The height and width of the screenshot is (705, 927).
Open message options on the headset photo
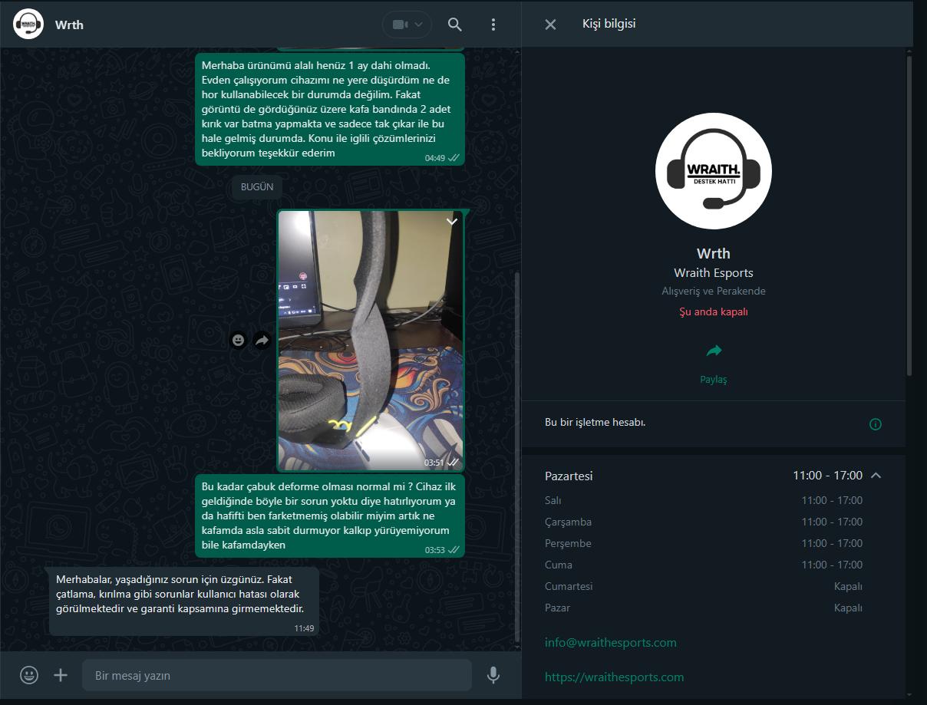[x=451, y=222]
